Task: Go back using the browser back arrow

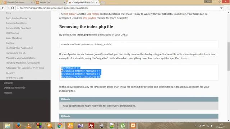Action: click(x=3, y=8)
